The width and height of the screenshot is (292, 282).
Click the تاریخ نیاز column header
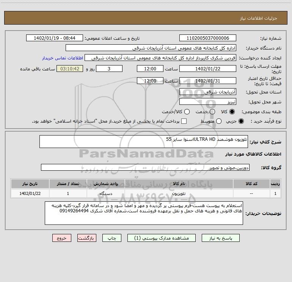click(x=30, y=184)
